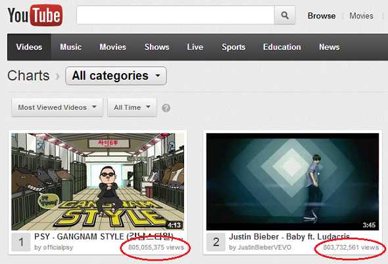Screen dimensions: 388x264
Task: Click the 3:45 duration badge
Action: [x=369, y=225]
